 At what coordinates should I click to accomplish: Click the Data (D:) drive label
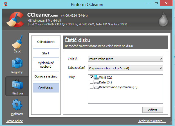point(105,82)
